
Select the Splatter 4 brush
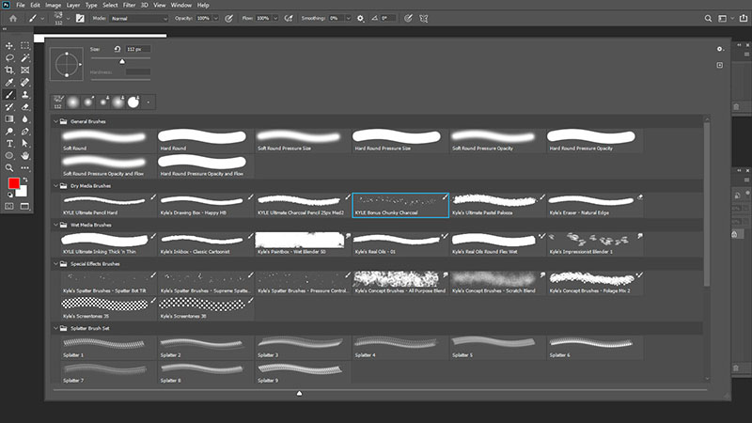(x=400, y=348)
